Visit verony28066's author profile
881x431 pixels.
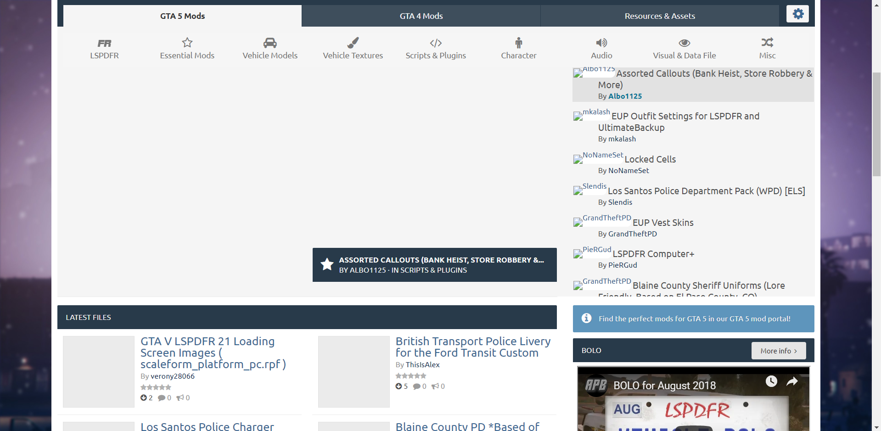coord(173,376)
